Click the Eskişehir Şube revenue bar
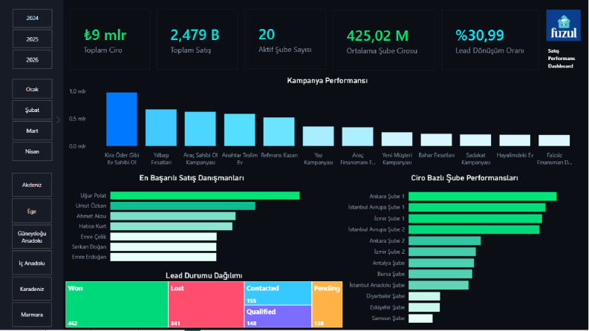The height and width of the screenshot is (331, 589). pos(424,307)
